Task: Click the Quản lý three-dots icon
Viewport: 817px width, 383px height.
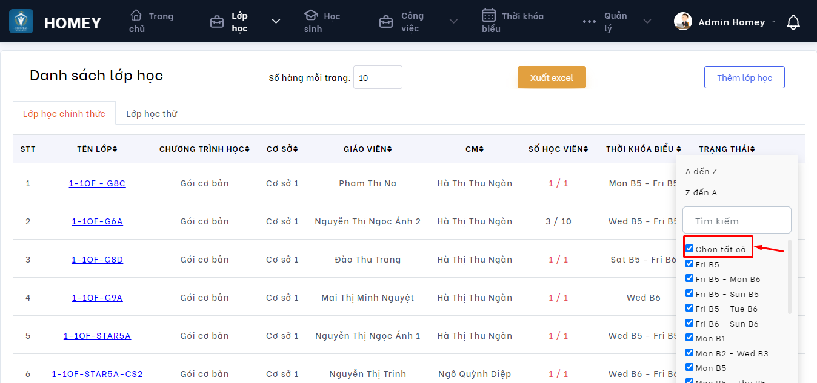Action: 589,22
